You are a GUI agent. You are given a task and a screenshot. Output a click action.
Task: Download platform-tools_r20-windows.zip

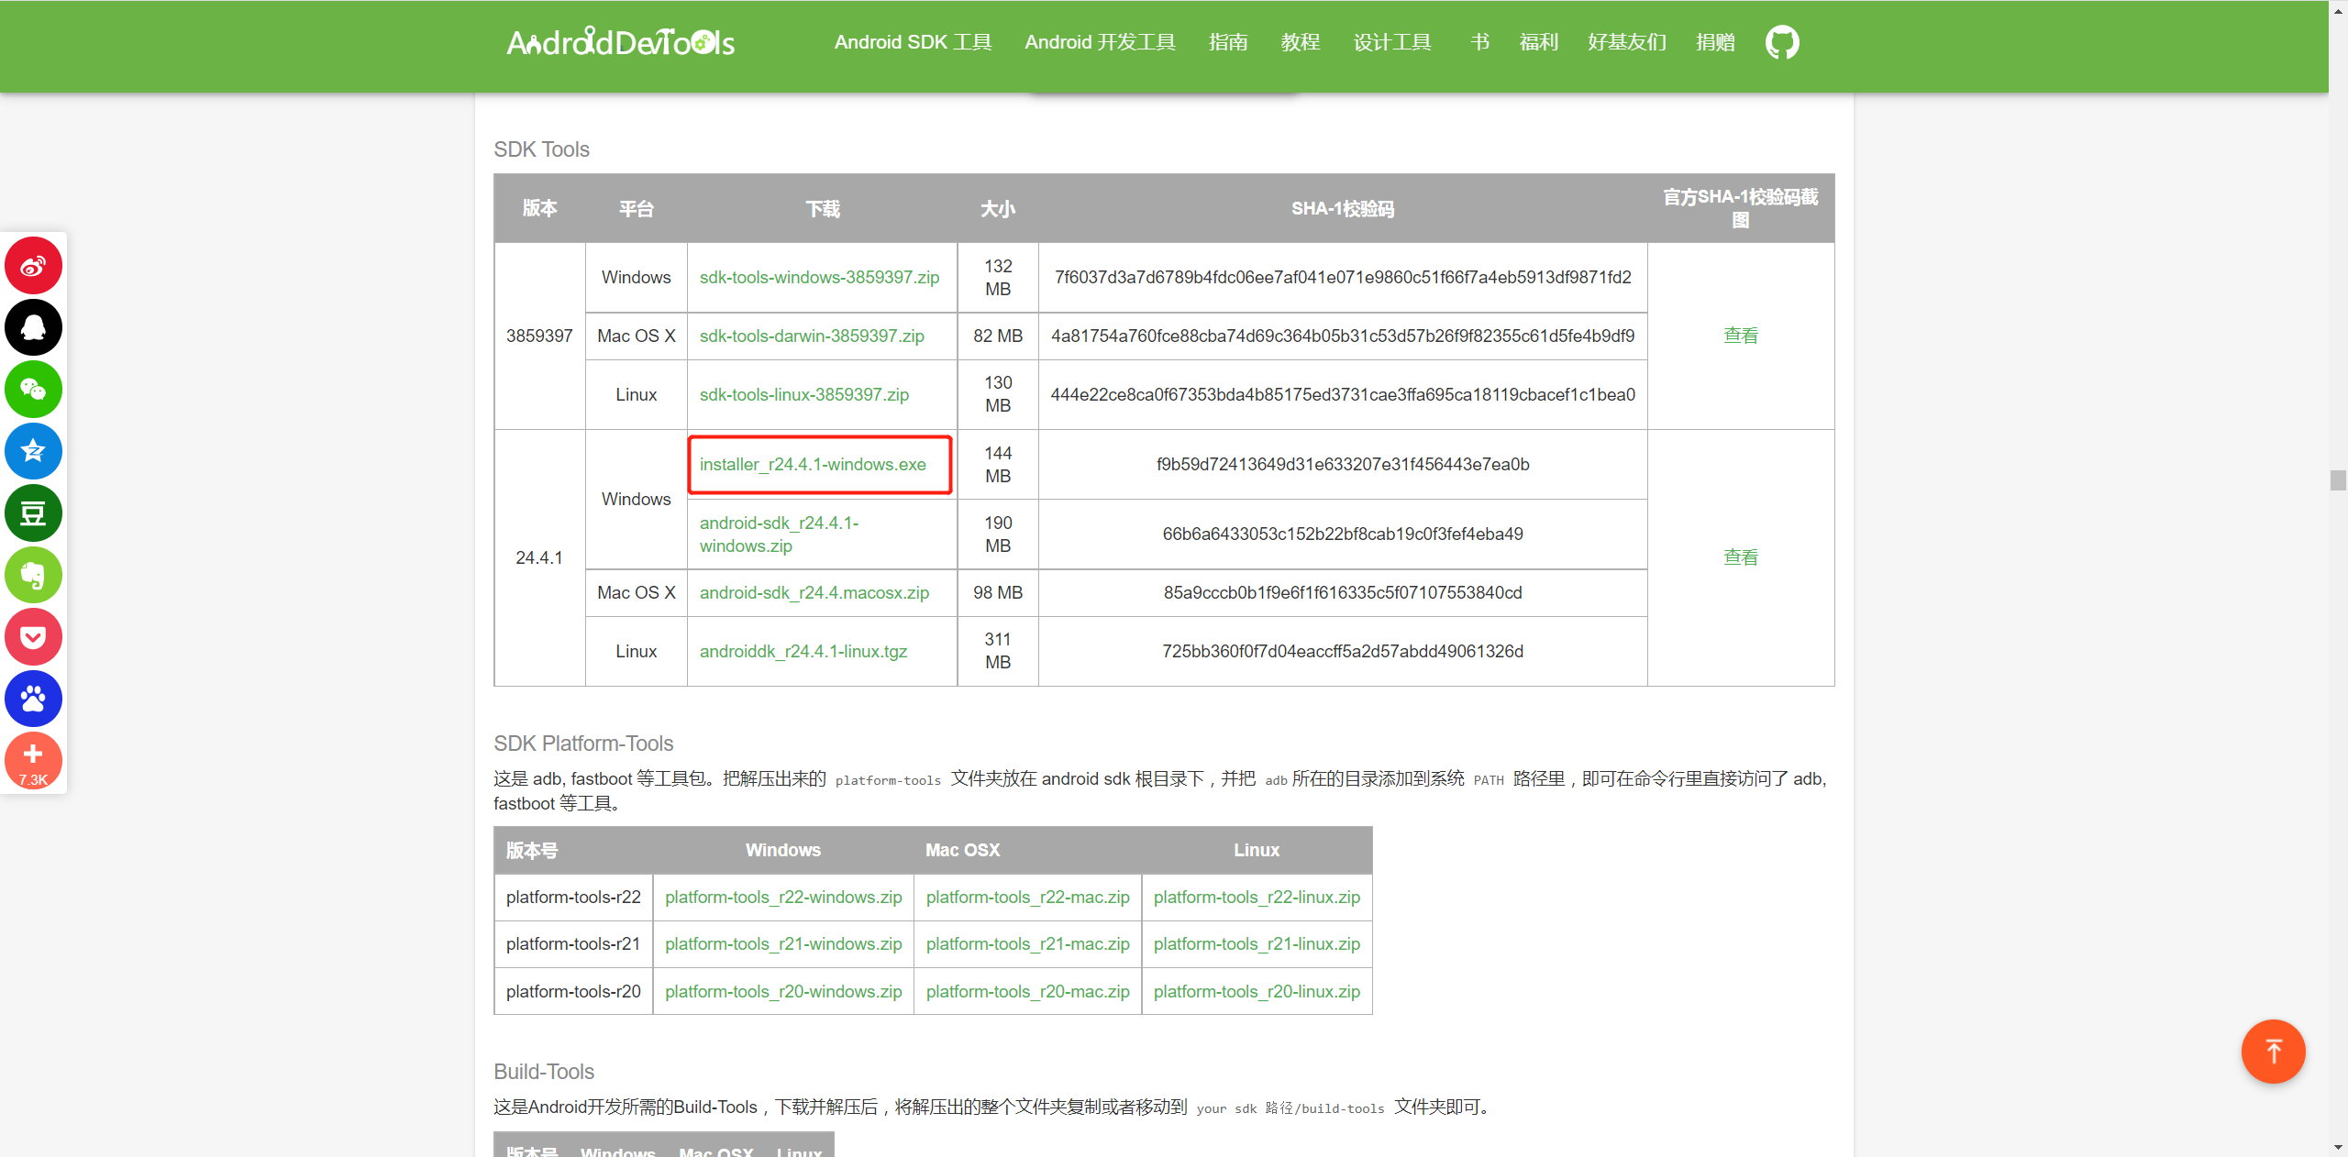pos(783,992)
